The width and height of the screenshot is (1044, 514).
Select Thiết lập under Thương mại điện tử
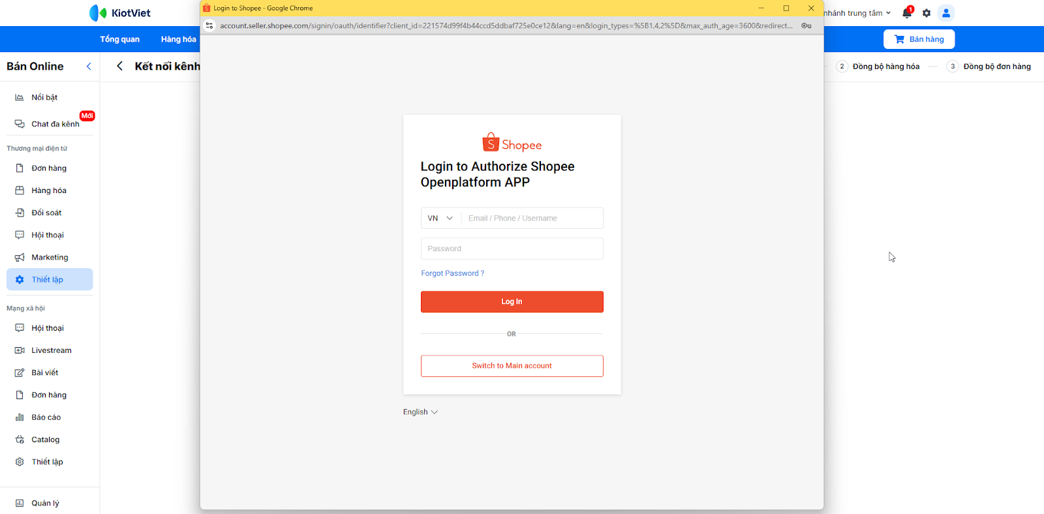point(50,279)
